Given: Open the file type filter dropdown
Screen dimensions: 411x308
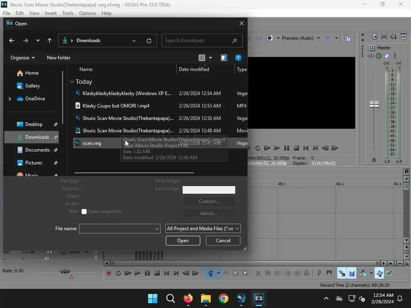Looking at the screenshot, I should [x=203, y=228].
